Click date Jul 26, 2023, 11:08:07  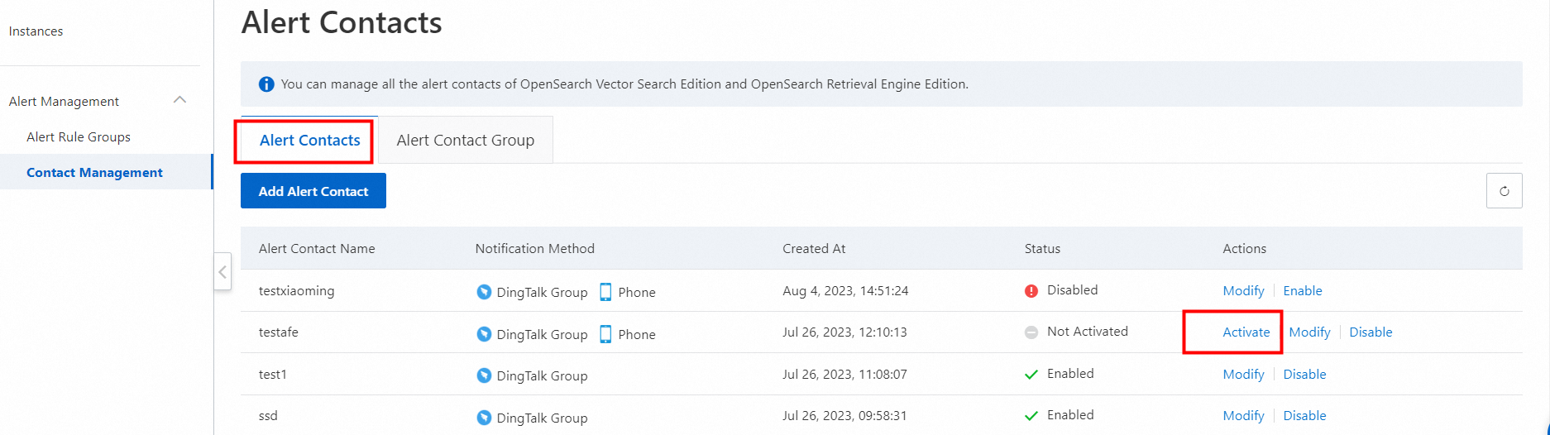[844, 375]
